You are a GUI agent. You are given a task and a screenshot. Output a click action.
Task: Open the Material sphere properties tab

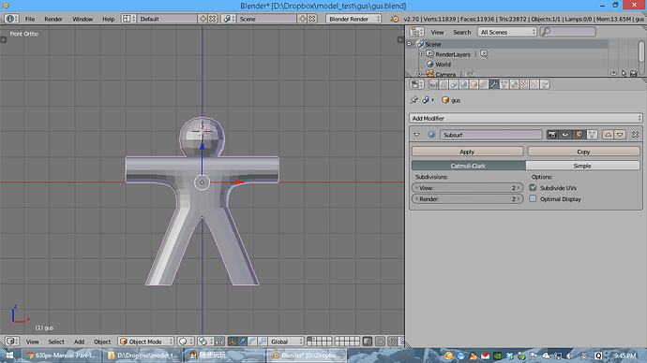coord(514,84)
